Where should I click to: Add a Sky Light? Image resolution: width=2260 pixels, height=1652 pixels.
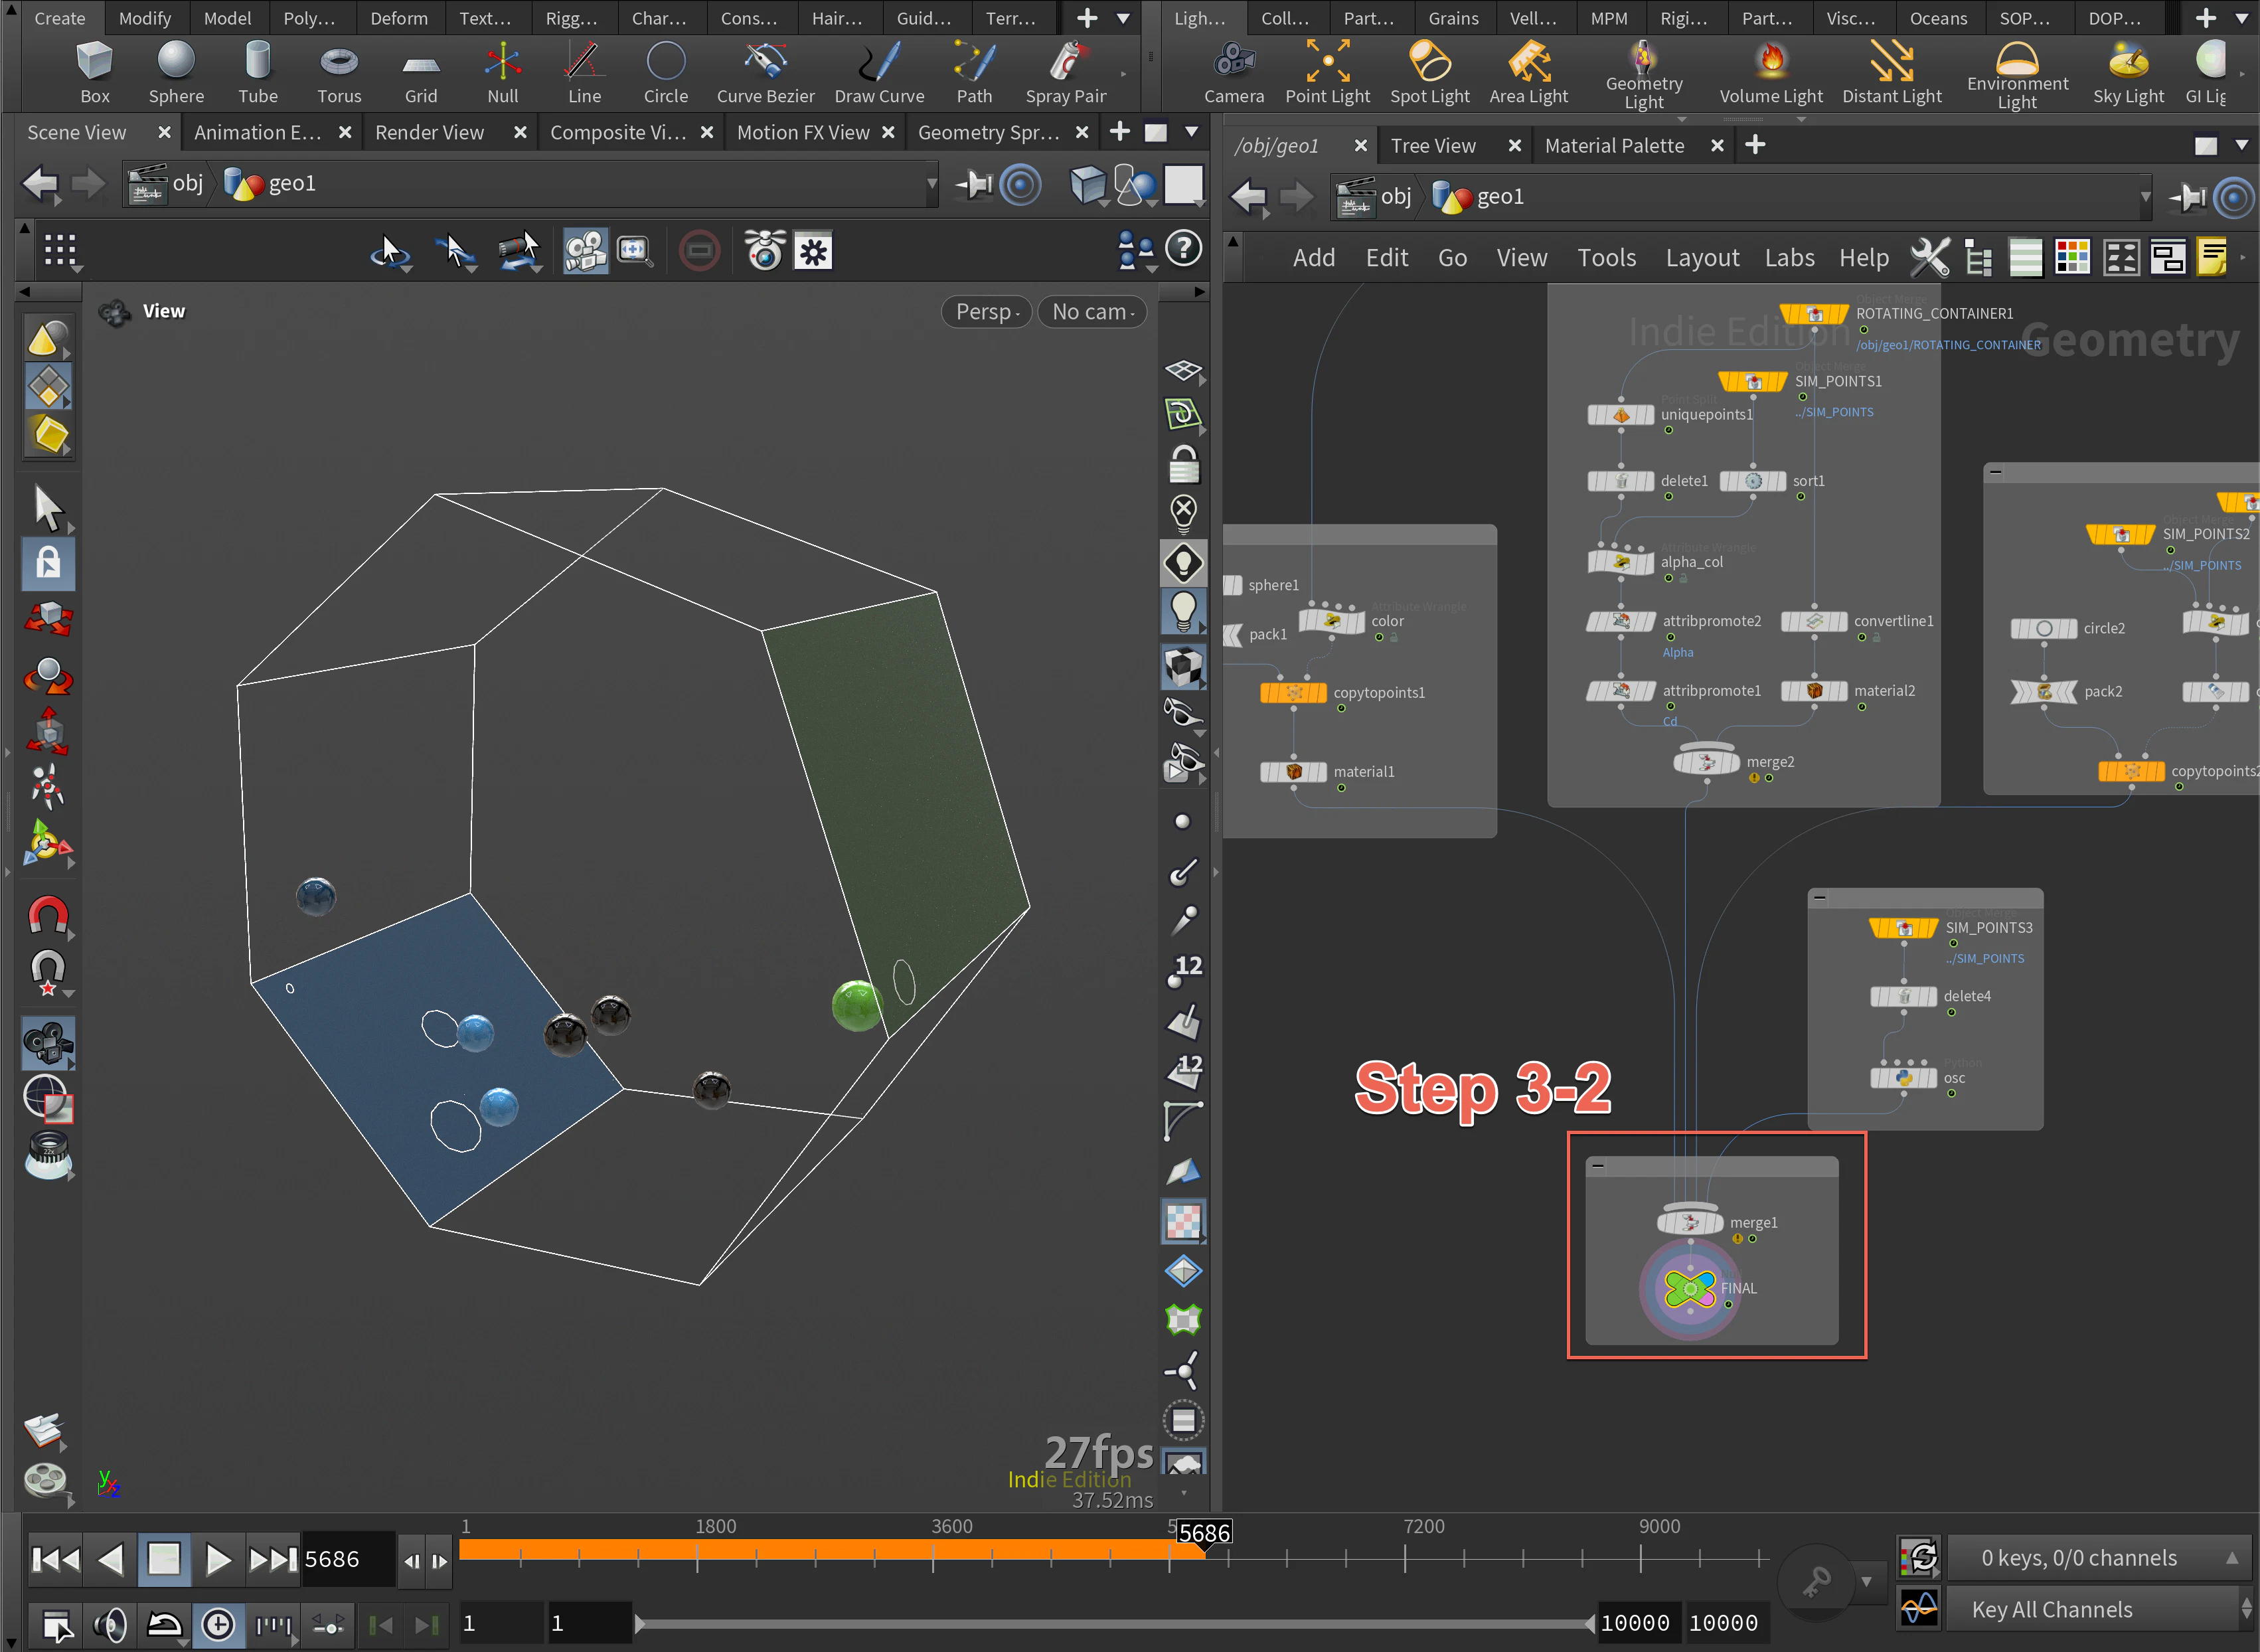click(x=2128, y=72)
